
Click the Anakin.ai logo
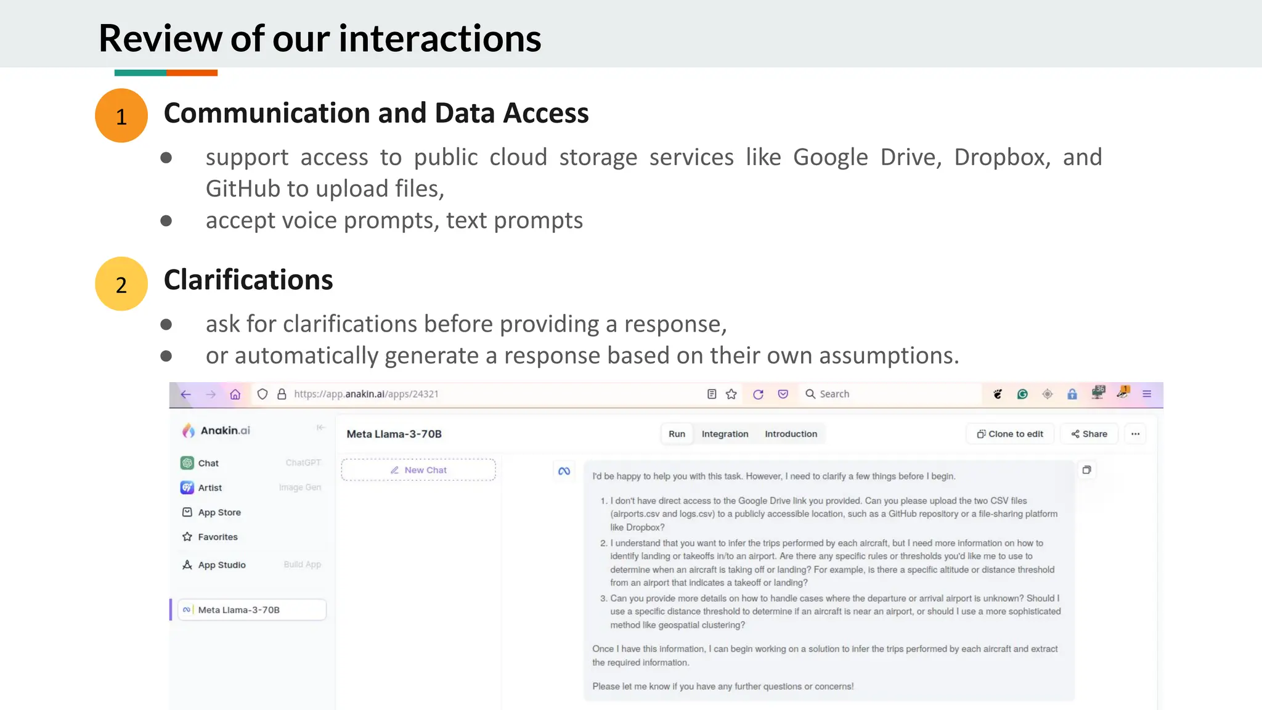(216, 431)
